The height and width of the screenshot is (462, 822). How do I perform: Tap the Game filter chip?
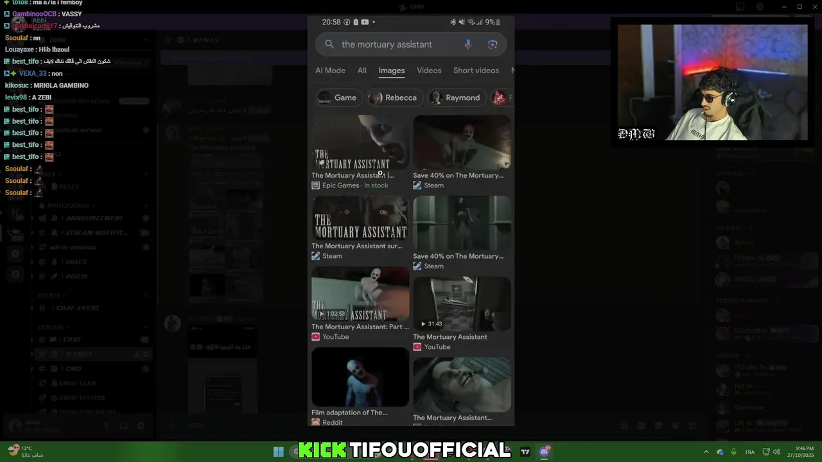pyautogui.click(x=338, y=98)
